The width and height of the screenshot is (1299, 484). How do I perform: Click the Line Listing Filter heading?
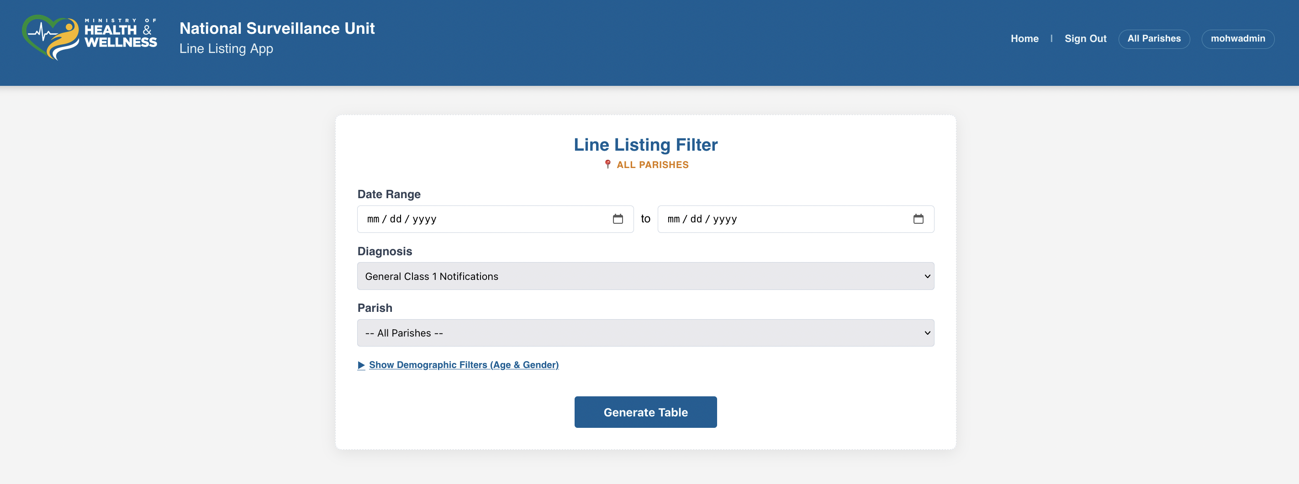[645, 145]
